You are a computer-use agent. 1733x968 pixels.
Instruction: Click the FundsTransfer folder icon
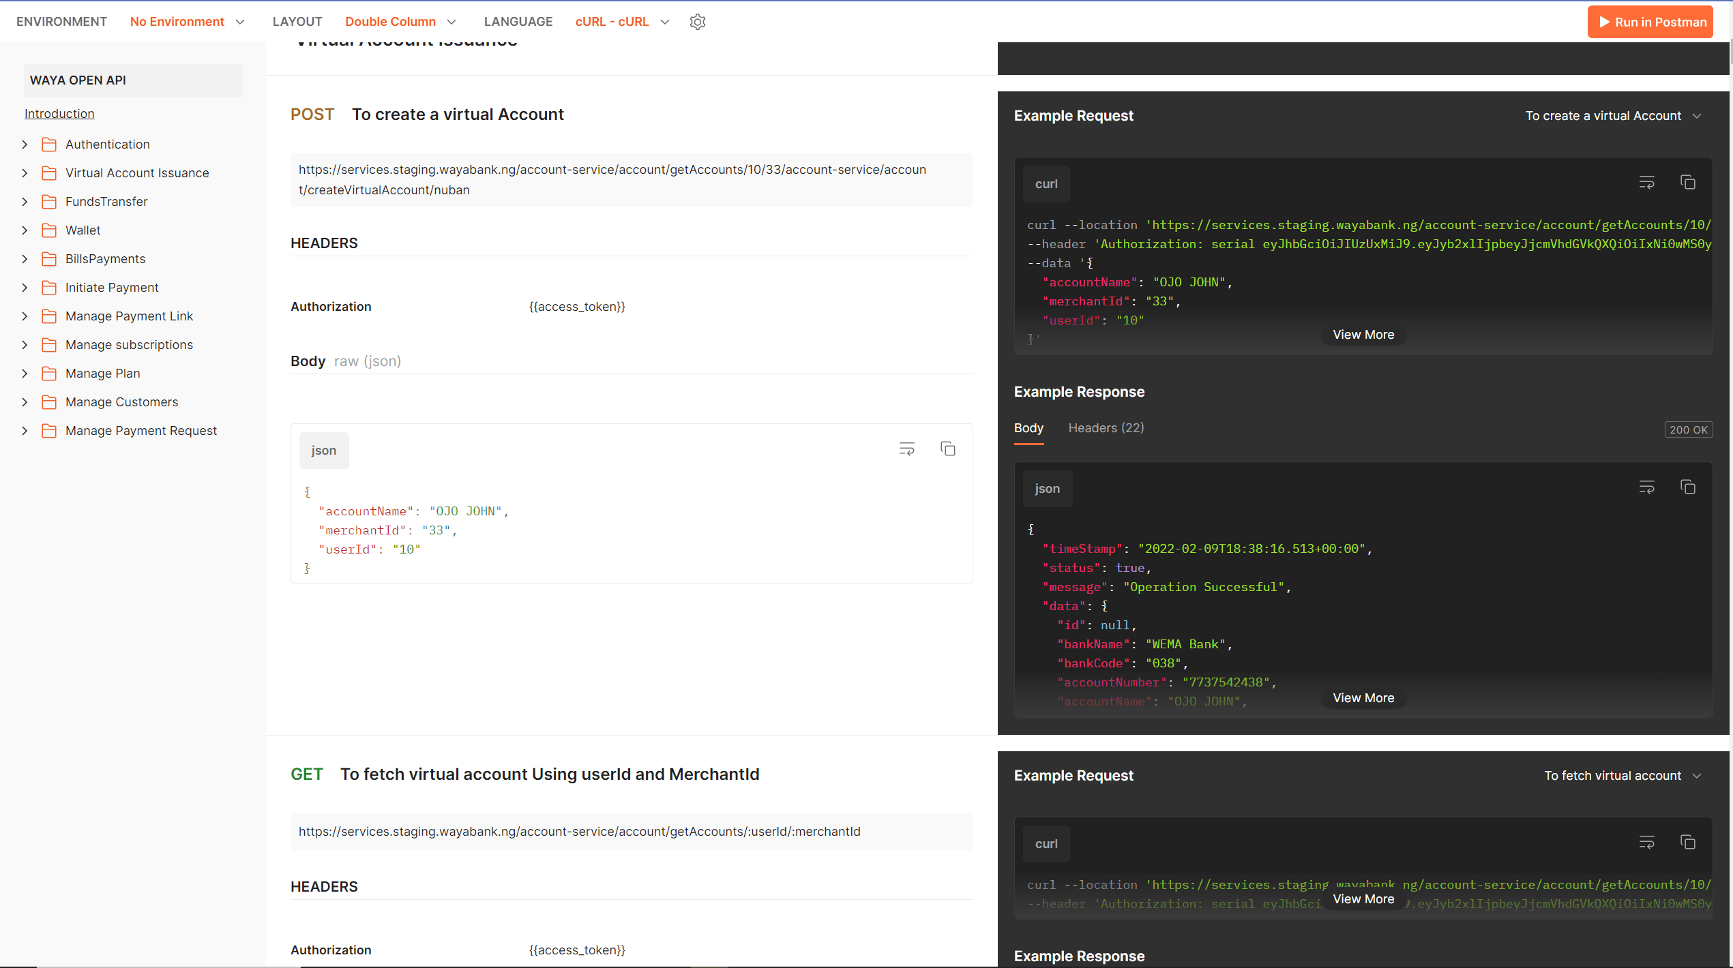pyautogui.click(x=49, y=202)
